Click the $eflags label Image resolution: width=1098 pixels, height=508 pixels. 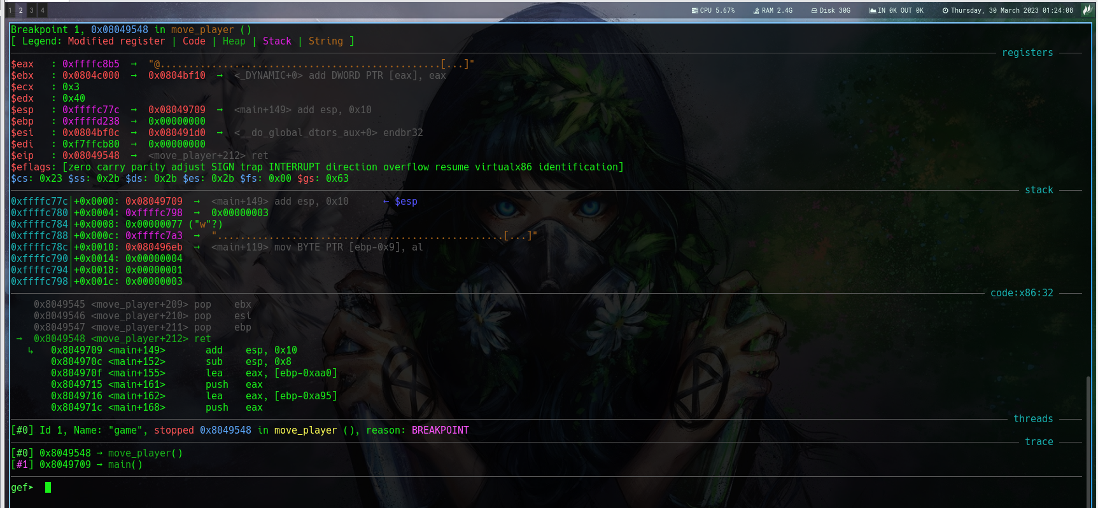pos(34,167)
